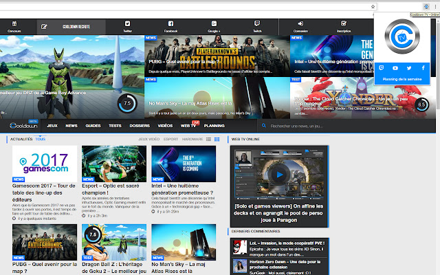
Task: Open the JEUX menu
Action: point(52,126)
